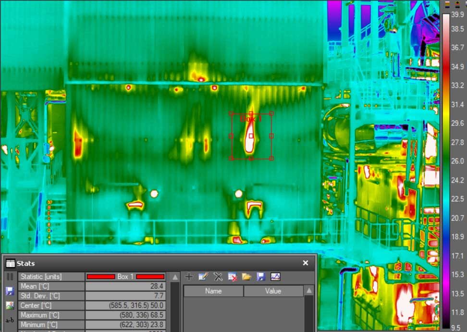Screen dimensions: 467x332
Task: Click the add entry plus icon
Action: coord(189,277)
